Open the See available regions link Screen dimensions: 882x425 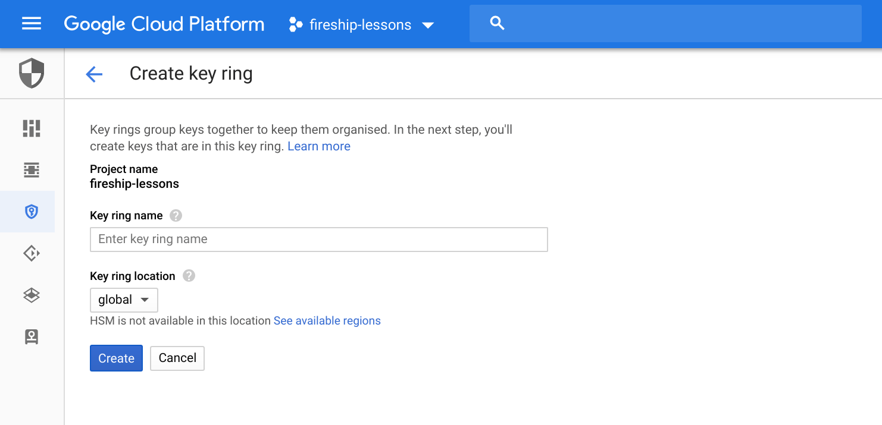[x=327, y=321]
